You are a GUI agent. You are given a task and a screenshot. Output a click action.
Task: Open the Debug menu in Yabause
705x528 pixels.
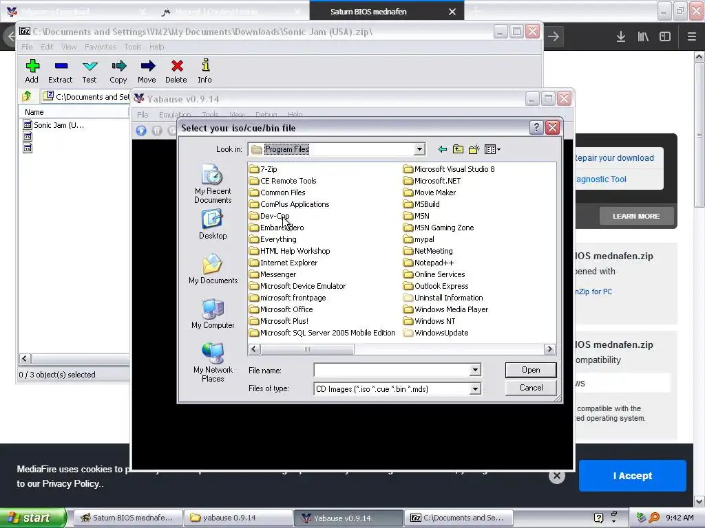(266, 115)
